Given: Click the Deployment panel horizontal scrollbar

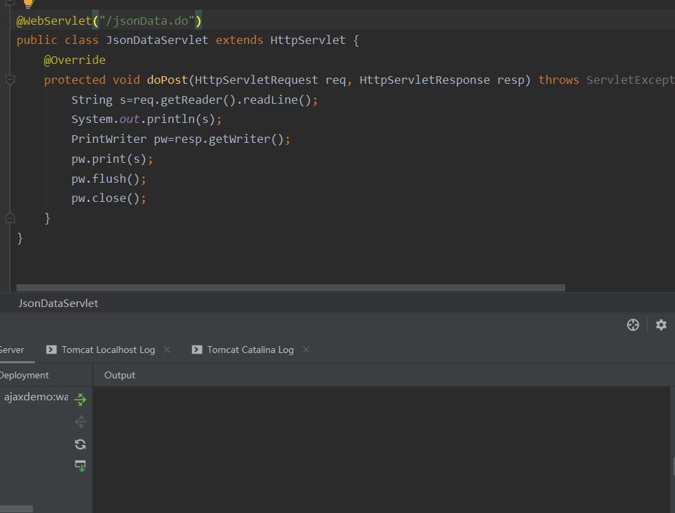Looking at the screenshot, I should (x=16, y=509).
